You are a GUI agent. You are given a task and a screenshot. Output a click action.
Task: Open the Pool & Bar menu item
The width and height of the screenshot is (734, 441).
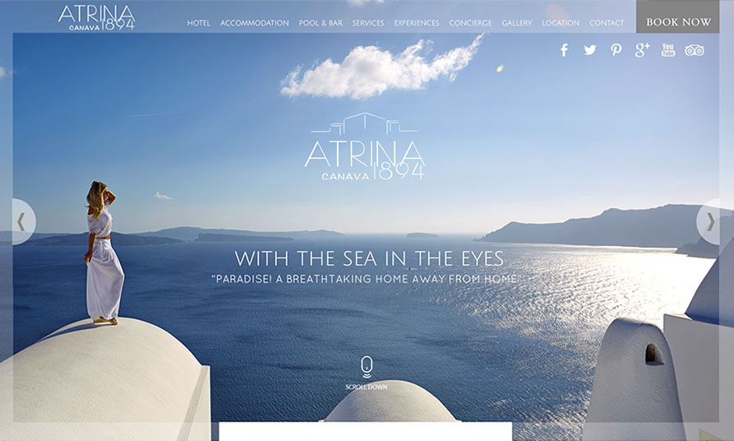321,23
